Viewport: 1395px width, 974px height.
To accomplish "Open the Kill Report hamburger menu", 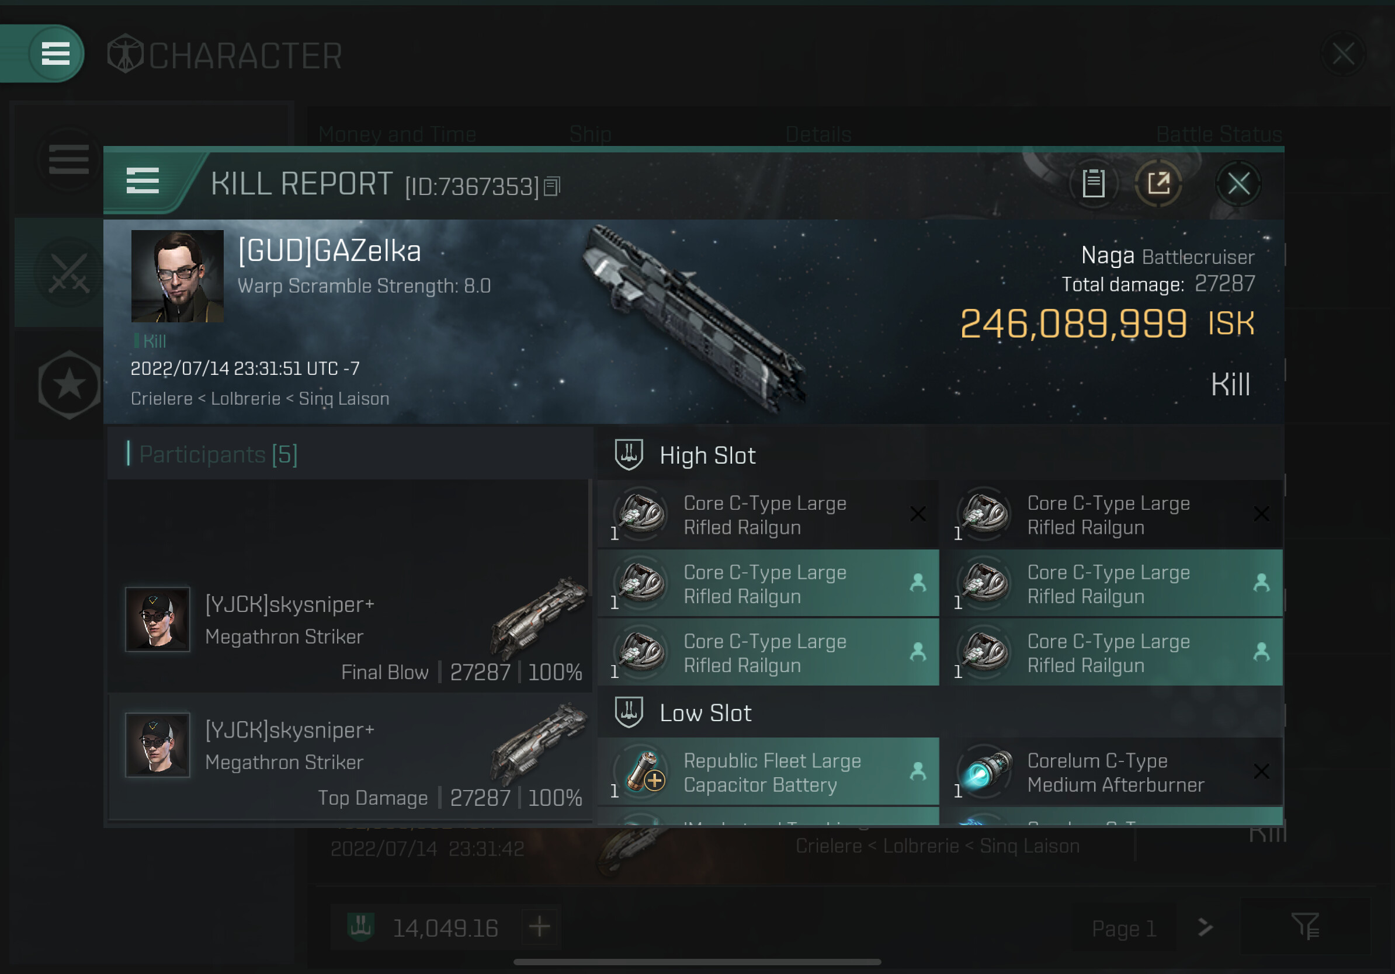I will 143,181.
